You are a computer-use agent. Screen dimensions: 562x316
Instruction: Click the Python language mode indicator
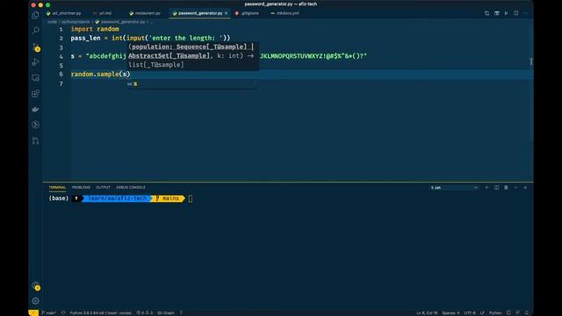495,312
